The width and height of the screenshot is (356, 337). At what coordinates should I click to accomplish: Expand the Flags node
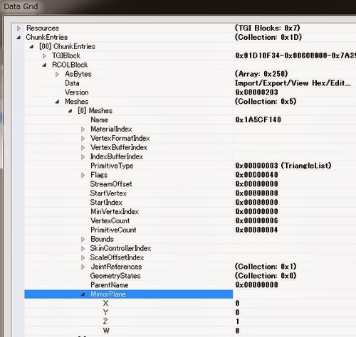click(x=83, y=175)
